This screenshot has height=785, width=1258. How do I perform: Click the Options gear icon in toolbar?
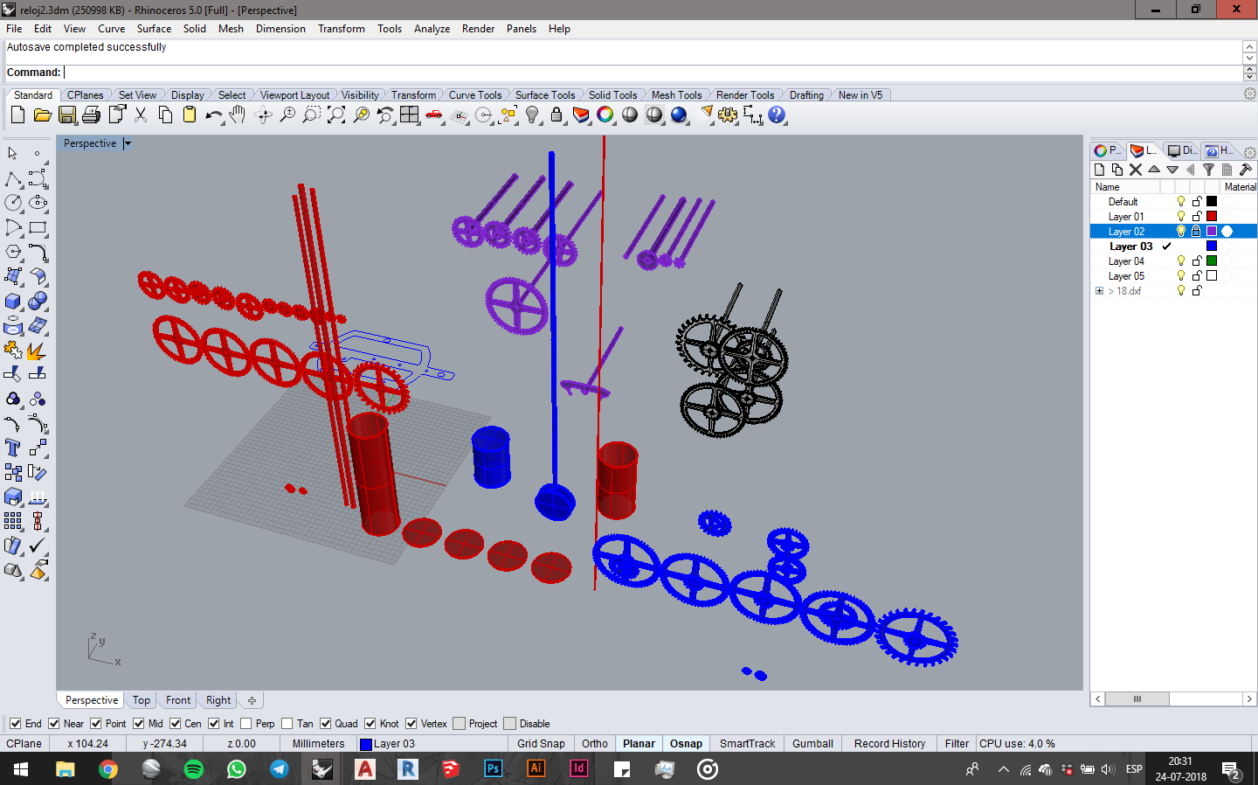(x=728, y=115)
